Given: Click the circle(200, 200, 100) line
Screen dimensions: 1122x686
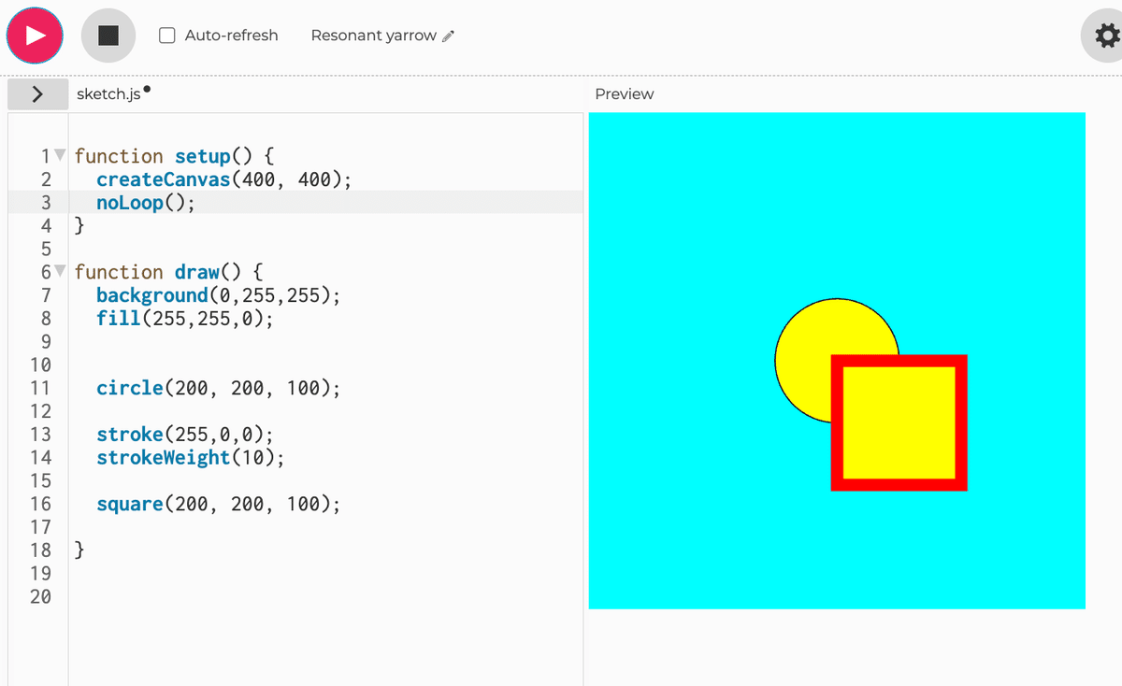Looking at the screenshot, I should tap(218, 388).
